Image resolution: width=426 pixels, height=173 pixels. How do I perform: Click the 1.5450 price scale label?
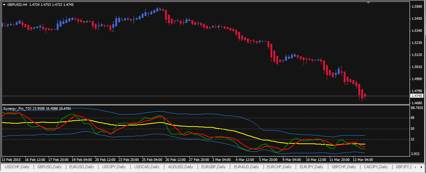coord(417,18)
